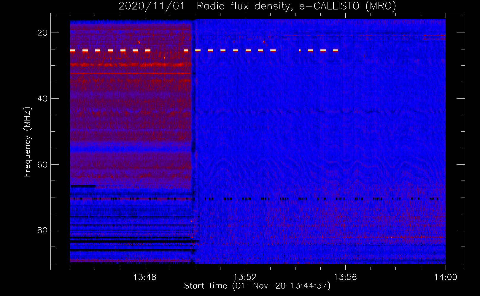Click the "40" frequency tick label

click(43, 99)
